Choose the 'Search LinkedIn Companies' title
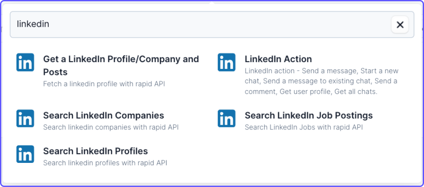The image size is (424, 187). click(103, 115)
